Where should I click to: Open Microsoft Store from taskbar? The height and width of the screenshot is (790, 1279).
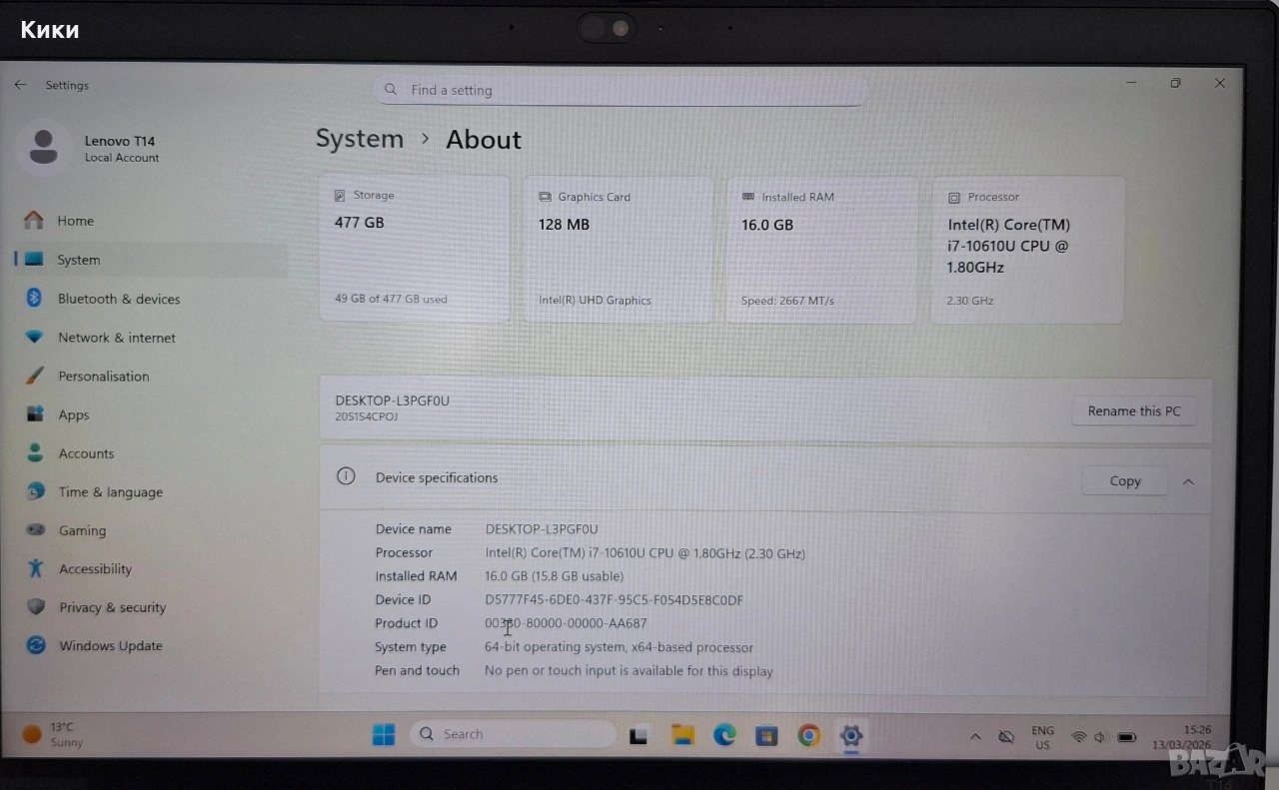pos(766,736)
